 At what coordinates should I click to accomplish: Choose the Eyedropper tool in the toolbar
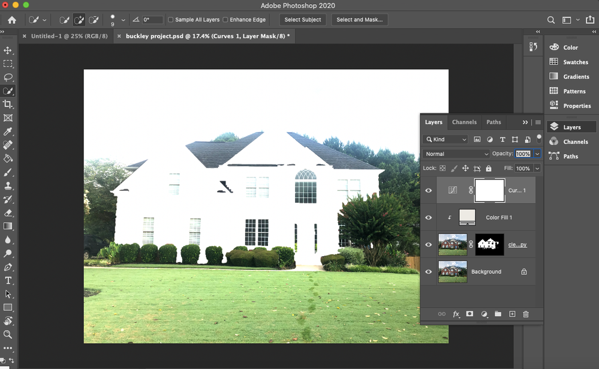click(8, 131)
